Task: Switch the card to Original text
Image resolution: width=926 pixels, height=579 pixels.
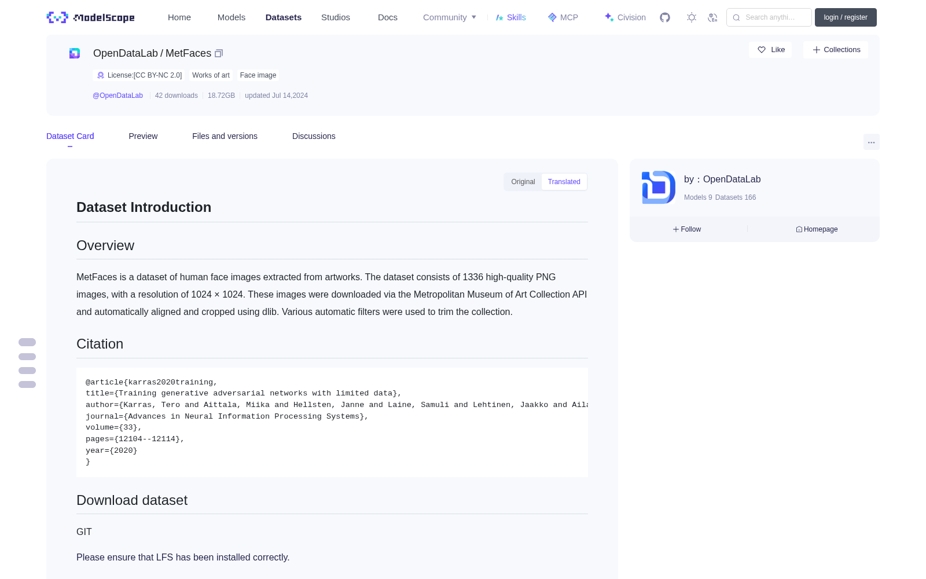Action: pos(523,182)
